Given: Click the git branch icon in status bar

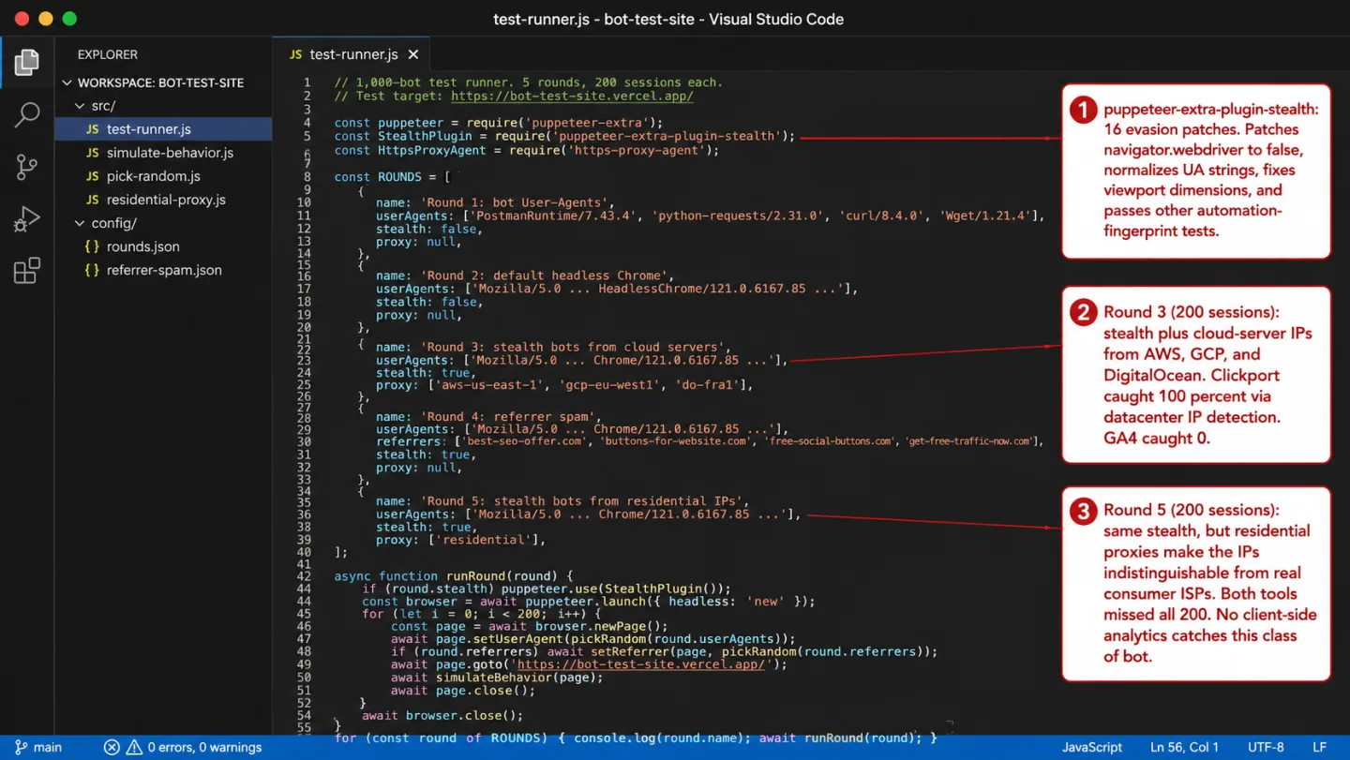Looking at the screenshot, I should [x=21, y=747].
